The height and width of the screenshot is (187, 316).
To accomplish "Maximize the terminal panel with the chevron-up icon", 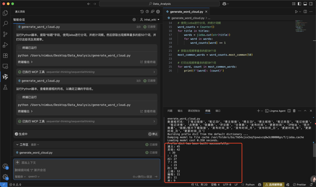I will (x=305, y=111).
